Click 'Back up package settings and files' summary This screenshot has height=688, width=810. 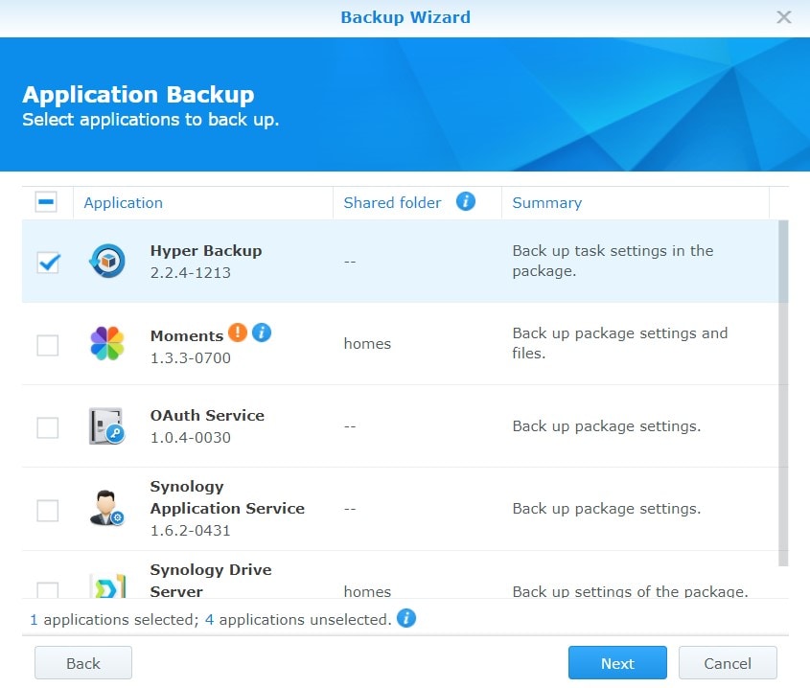point(619,343)
